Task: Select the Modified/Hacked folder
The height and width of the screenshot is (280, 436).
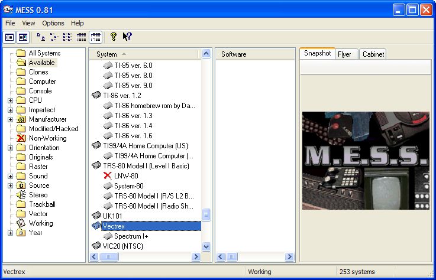Action: (54, 129)
